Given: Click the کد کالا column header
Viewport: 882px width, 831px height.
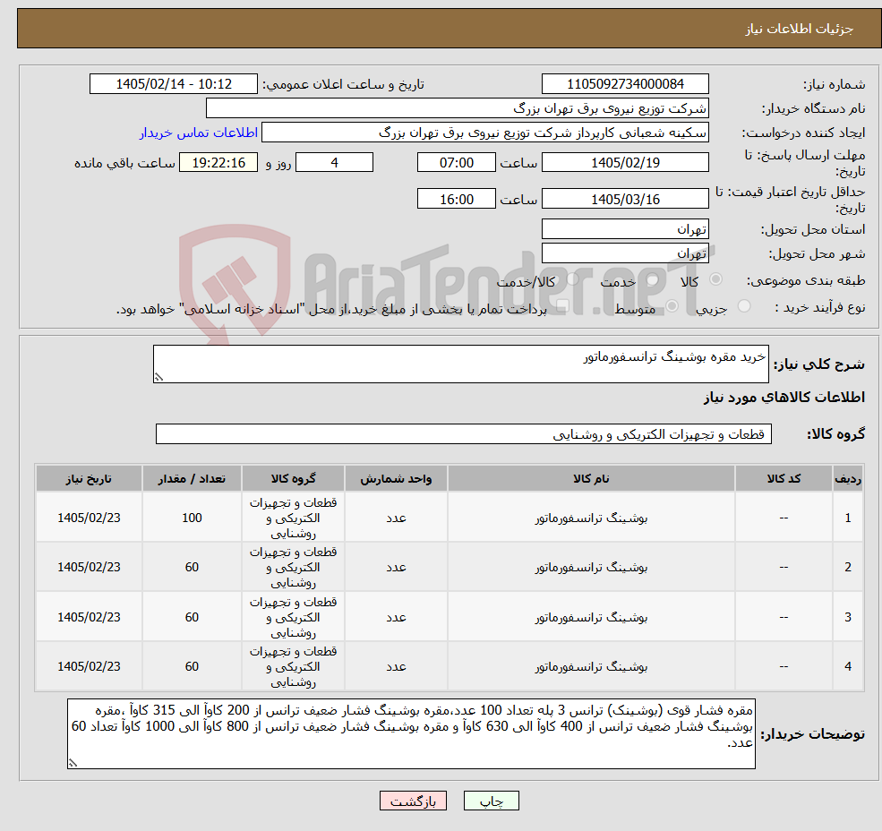Looking at the screenshot, I should tap(784, 479).
